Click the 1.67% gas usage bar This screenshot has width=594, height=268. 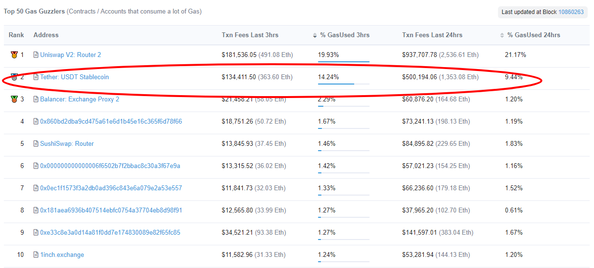pos(344,128)
